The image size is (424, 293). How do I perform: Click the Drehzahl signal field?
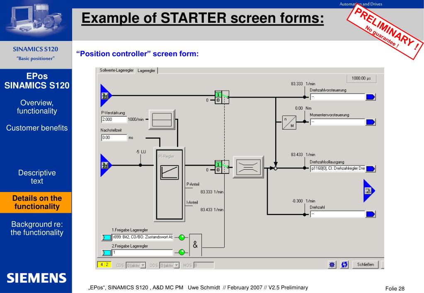(x=337, y=214)
